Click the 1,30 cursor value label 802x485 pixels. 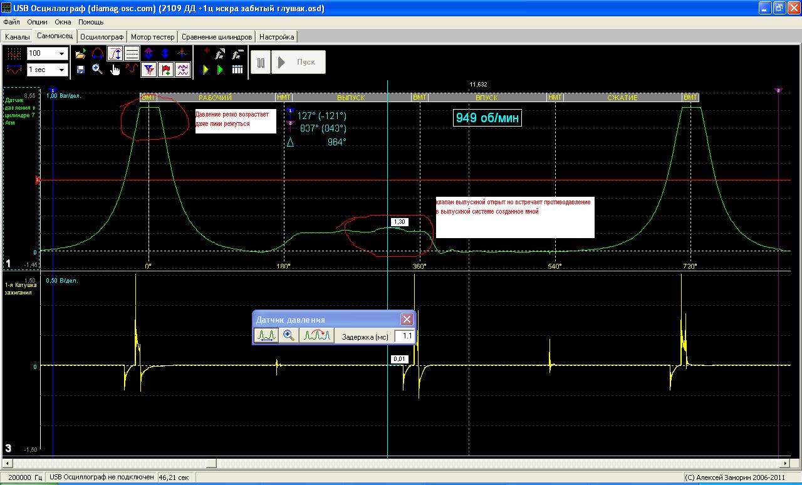(x=399, y=222)
